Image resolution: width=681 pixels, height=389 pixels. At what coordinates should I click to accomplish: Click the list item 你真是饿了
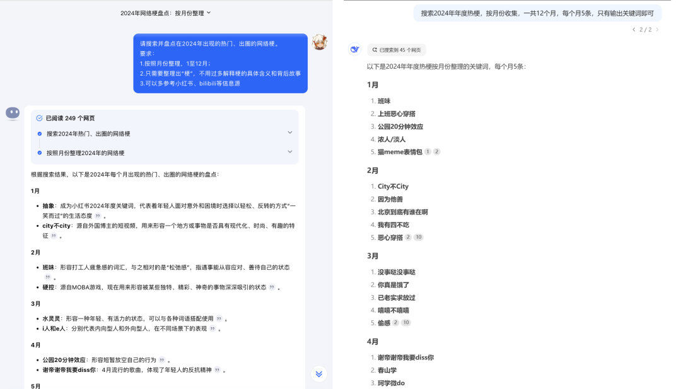coord(393,285)
